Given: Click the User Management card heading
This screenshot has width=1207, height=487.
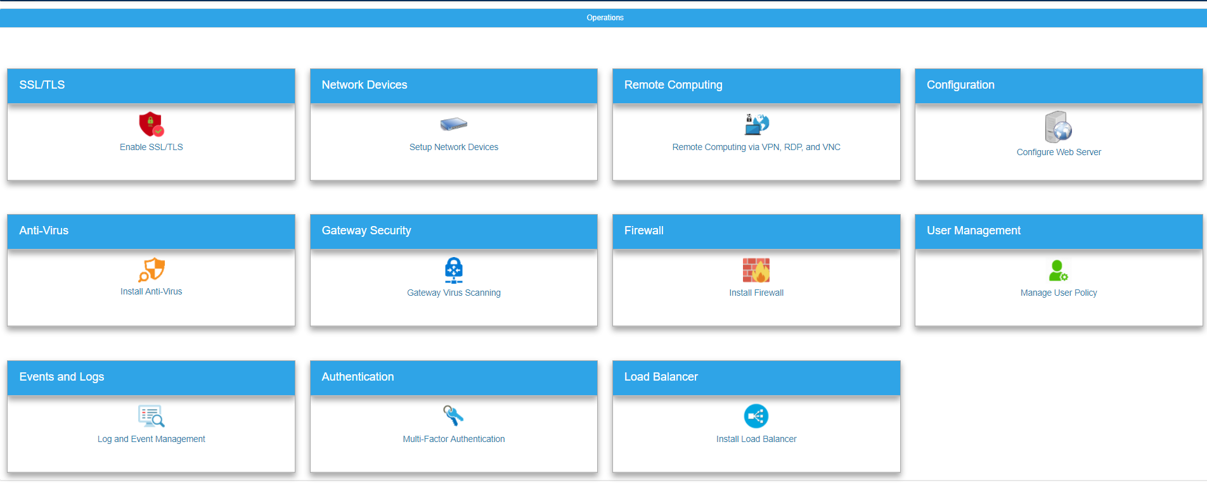Looking at the screenshot, I should (1059, 231).
